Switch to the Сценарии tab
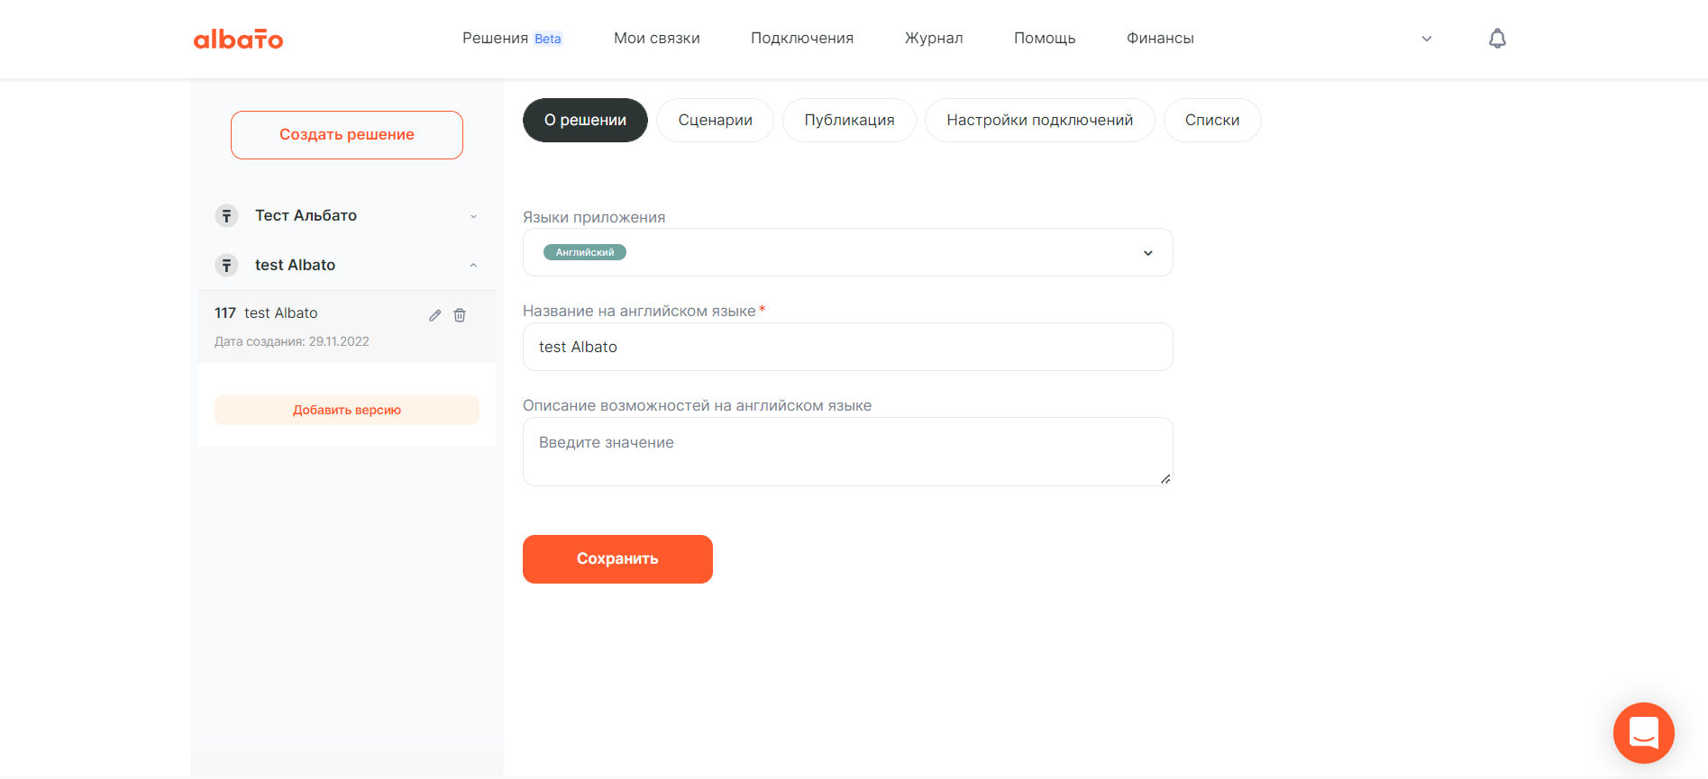 [715, 121]
